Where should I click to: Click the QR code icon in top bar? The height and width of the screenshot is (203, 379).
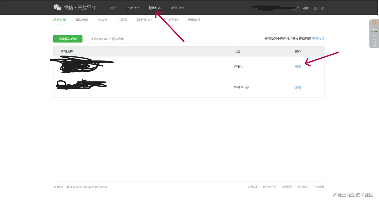click(316, 8)
